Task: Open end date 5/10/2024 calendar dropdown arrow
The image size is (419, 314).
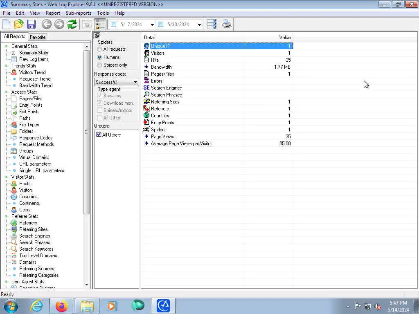Action: coord(199,25)
